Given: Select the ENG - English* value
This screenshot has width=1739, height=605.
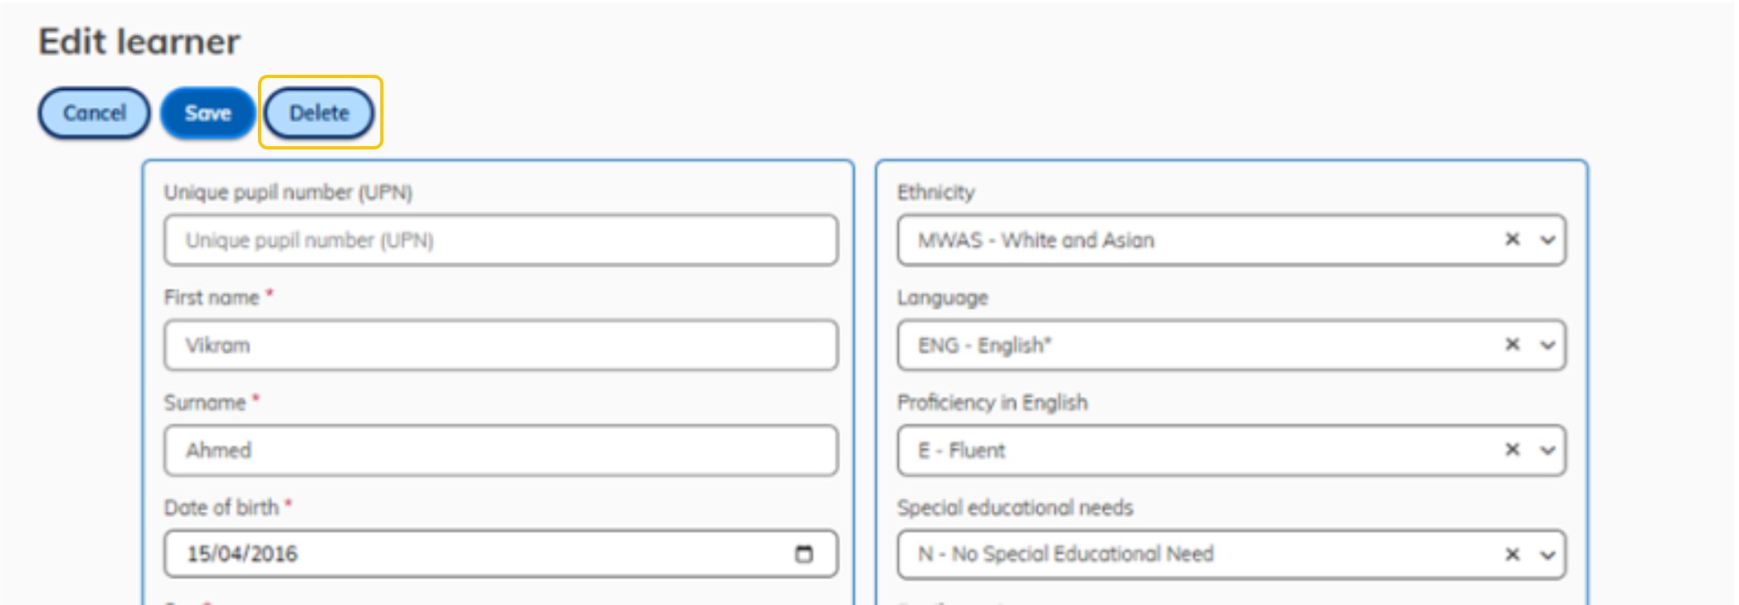Looking at the screenshot, I should pos(985,345).
